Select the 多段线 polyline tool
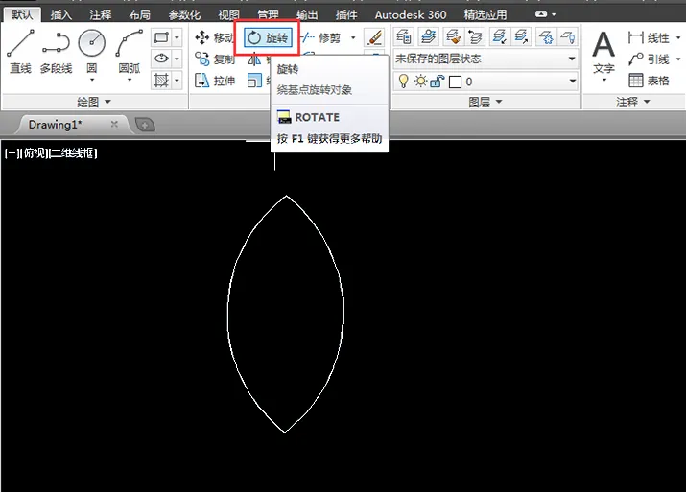The image size is (686, 492). click(56, 51)
